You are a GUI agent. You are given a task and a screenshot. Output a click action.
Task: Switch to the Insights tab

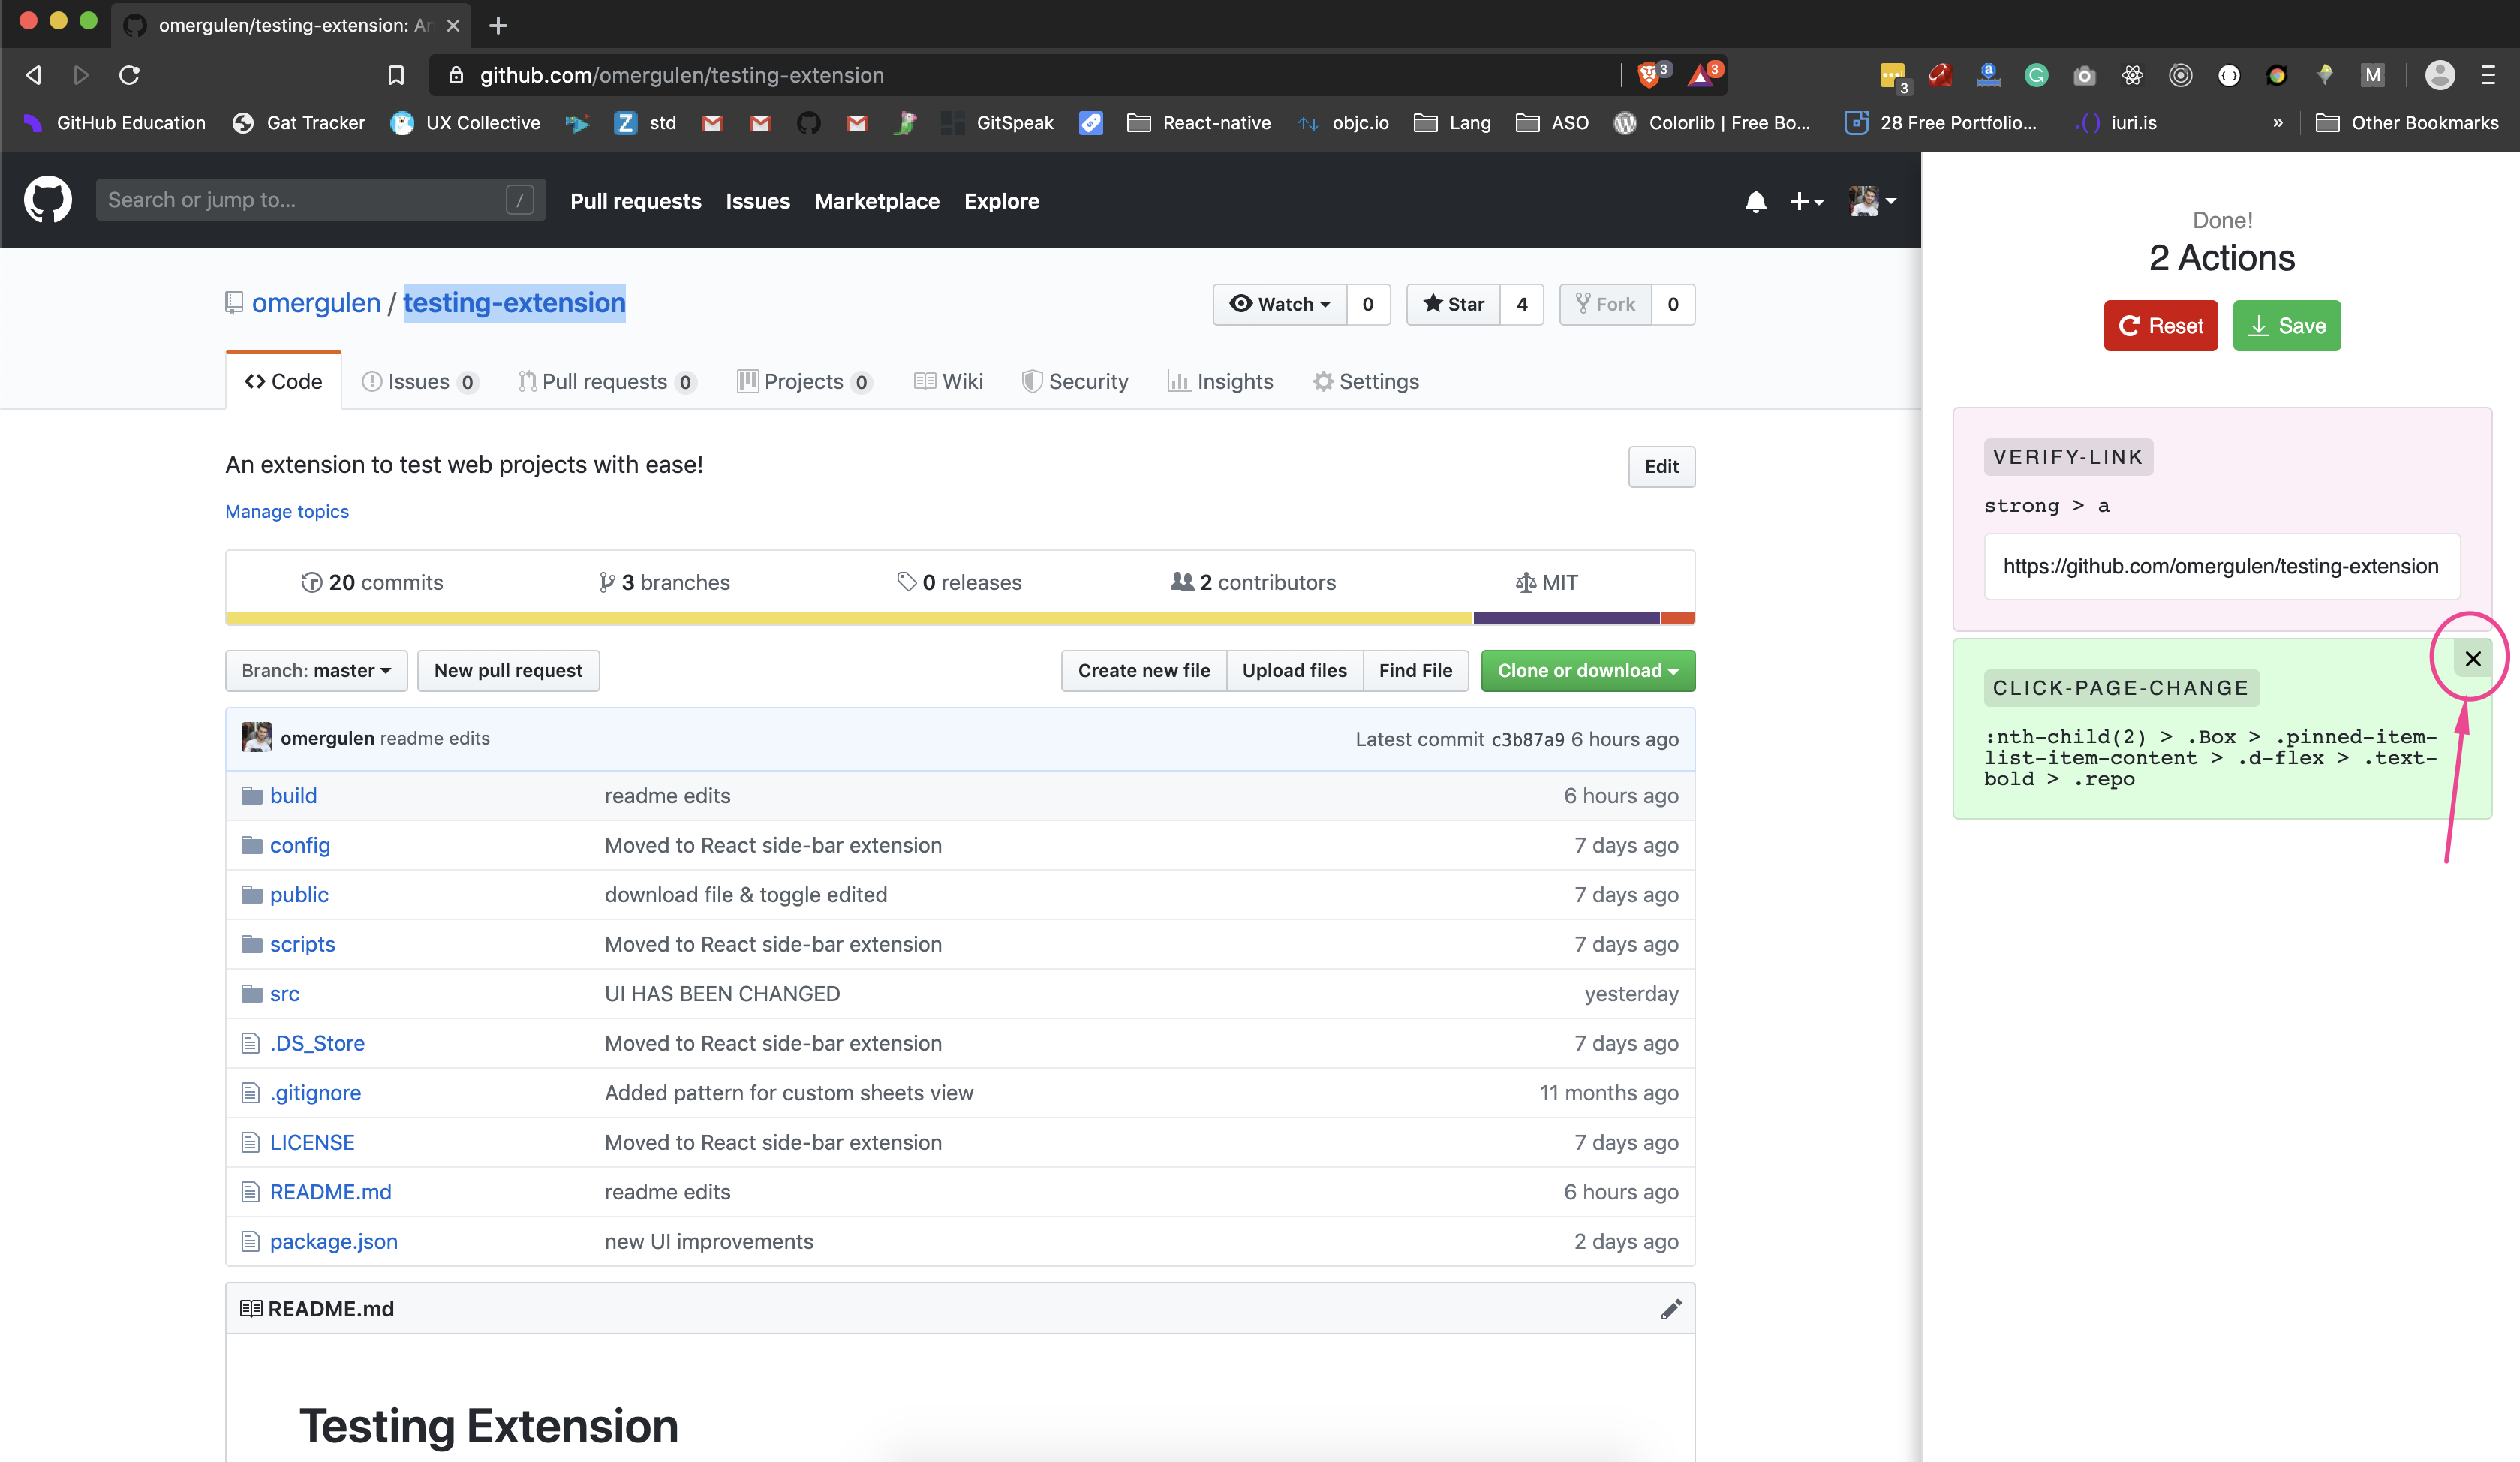(1220, 381)
